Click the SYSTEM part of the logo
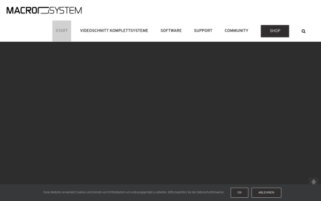 pyautogui.click(x=65, y=11)
